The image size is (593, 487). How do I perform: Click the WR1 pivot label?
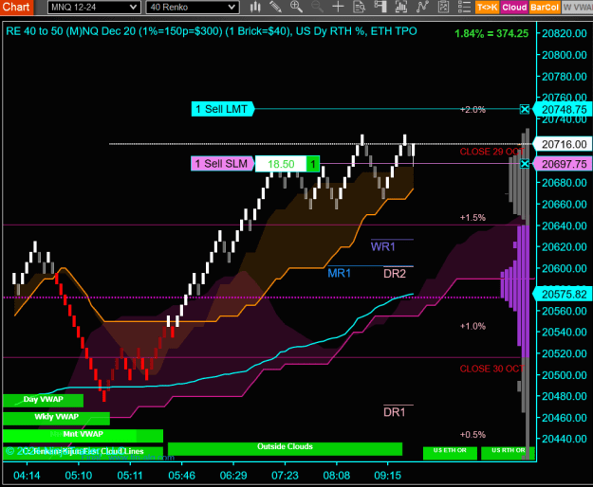tap(382, 247)
